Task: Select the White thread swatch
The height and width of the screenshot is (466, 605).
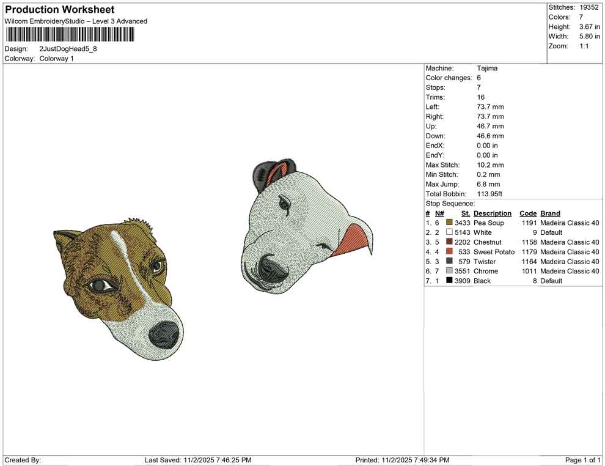Action: click(x=450, y=232)
